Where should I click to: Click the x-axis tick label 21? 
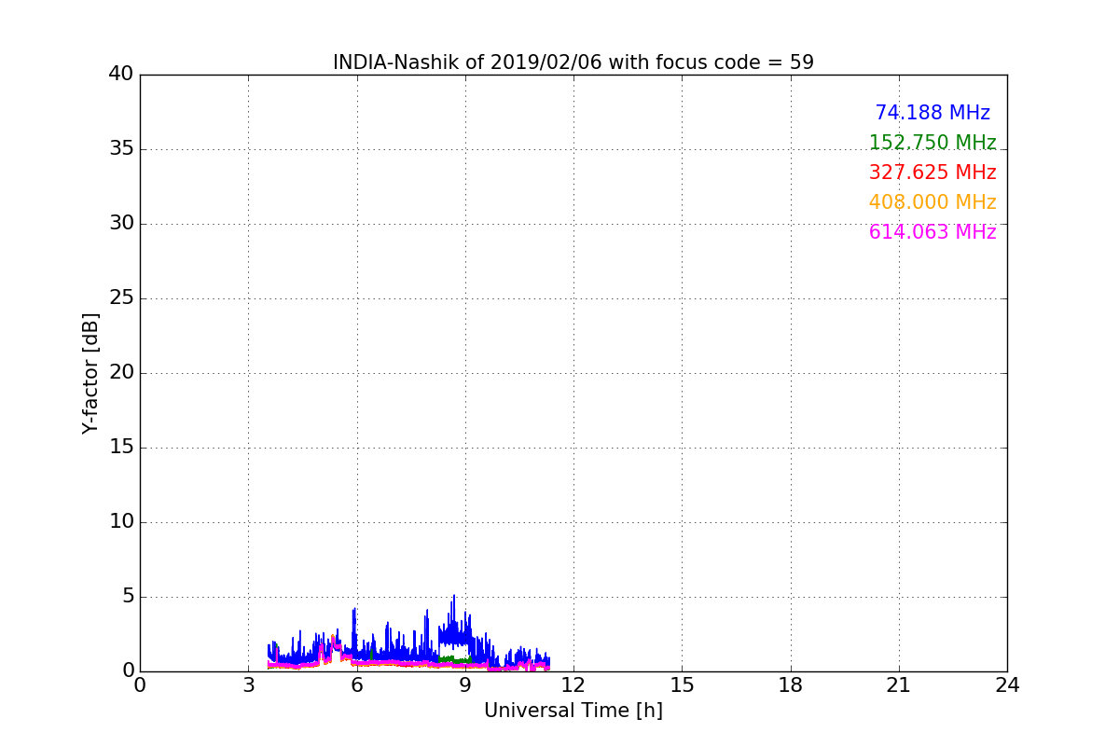click(x=899, y=685)
